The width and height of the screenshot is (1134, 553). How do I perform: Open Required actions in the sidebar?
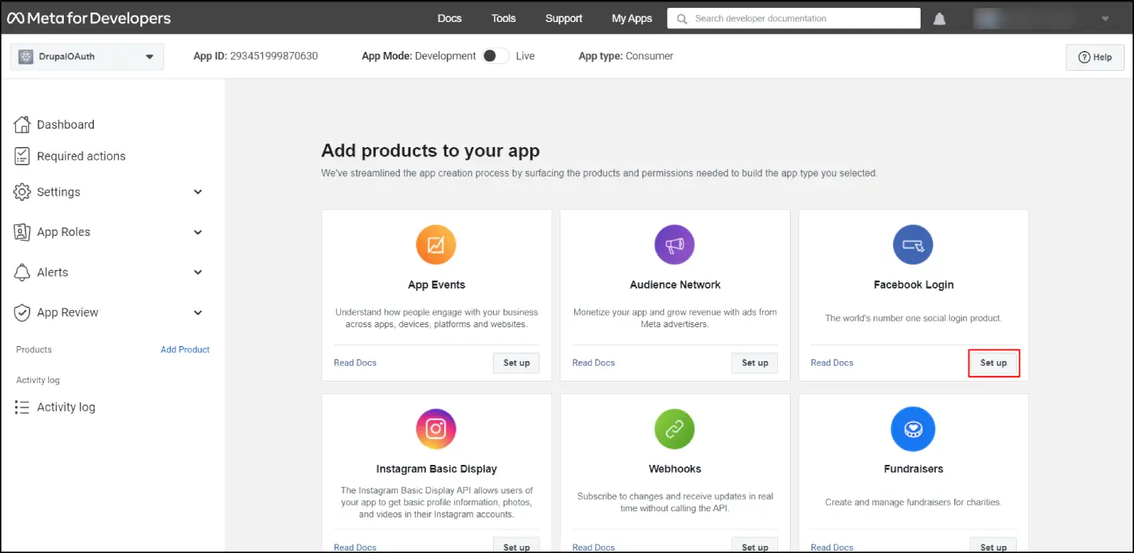[81, 156]
